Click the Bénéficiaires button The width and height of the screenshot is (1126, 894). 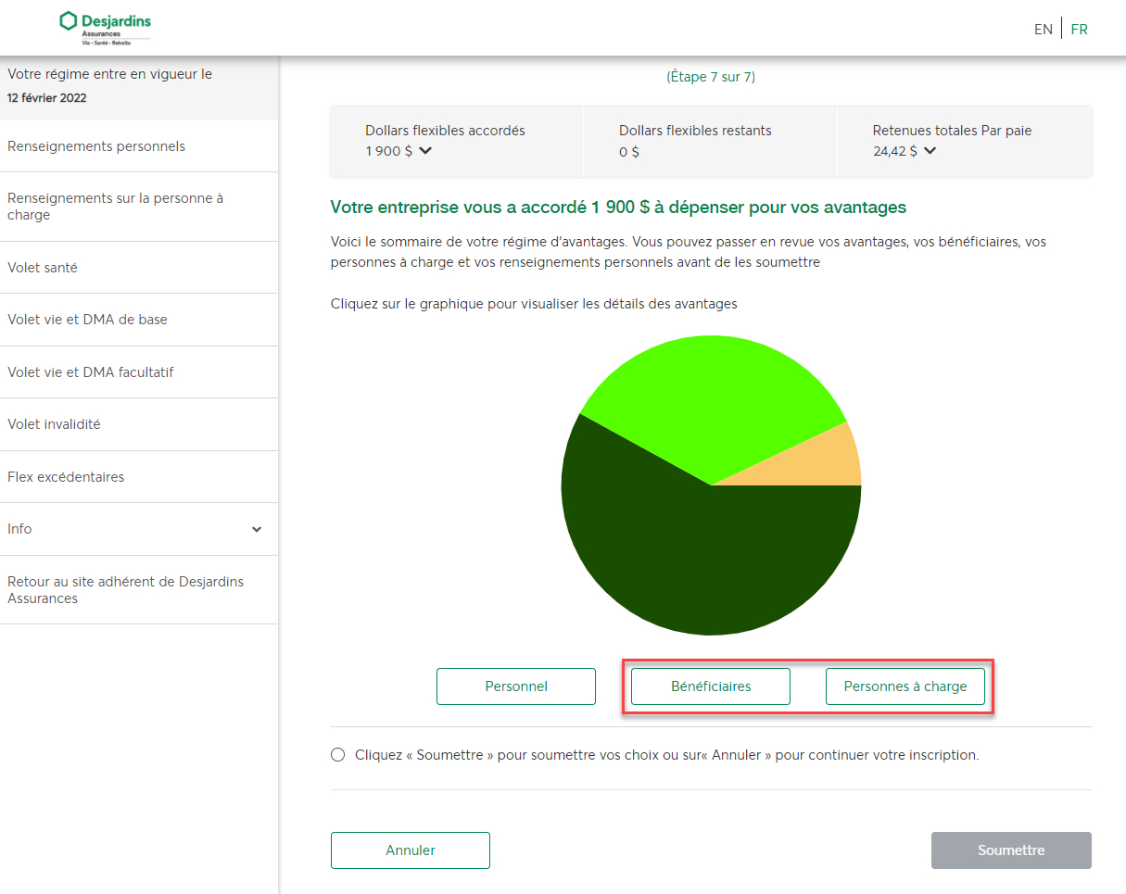tap(711, 686)
